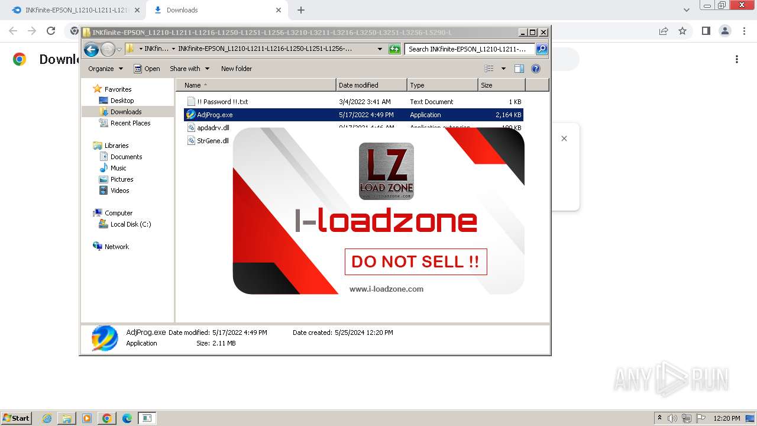Screen dimensions: 757x426
Task: Go back in the Explorer window
Action: click(x=91, y=50)
